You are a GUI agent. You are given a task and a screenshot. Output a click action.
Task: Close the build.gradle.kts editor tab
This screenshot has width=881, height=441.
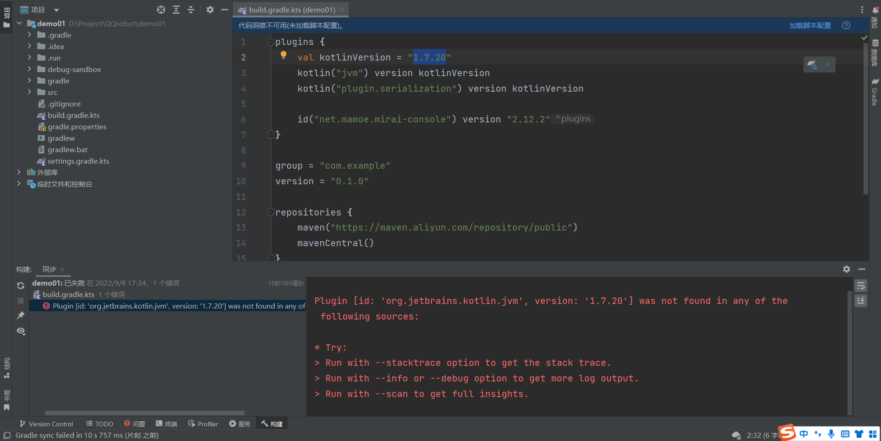(342, 10)
